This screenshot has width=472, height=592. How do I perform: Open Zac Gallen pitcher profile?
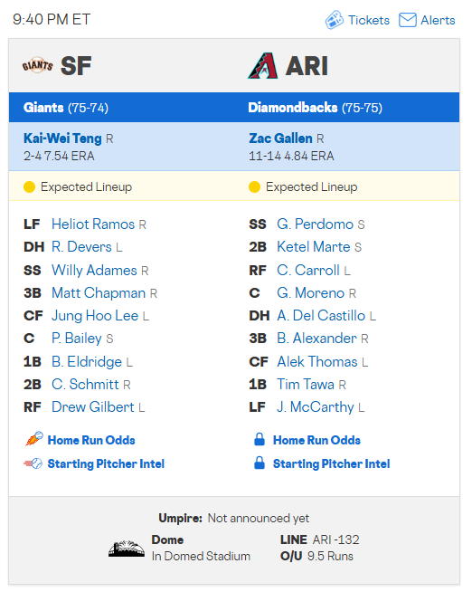point(280,138)
